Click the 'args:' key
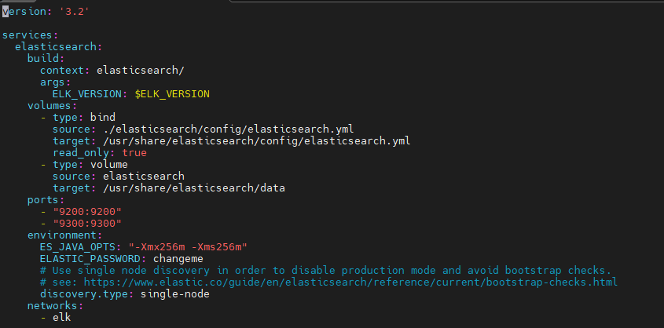Screen dimensions: 664x328 tap(56, 82)
